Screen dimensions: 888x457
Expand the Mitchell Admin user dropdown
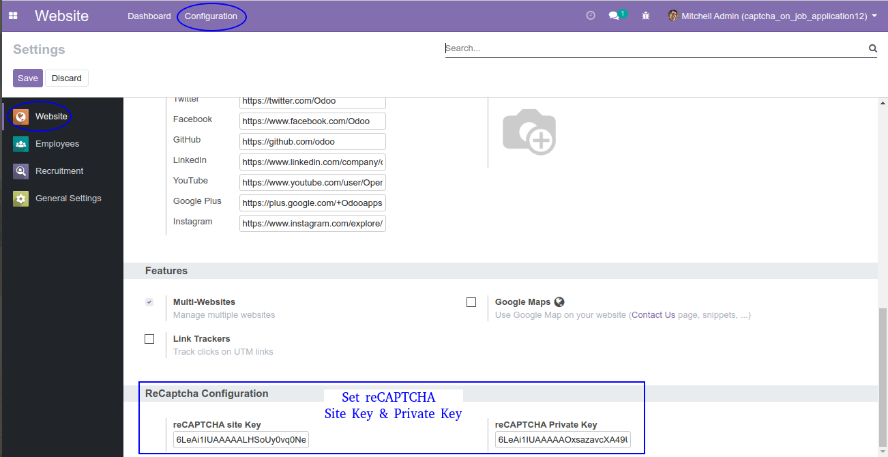(x=773, y=16)
